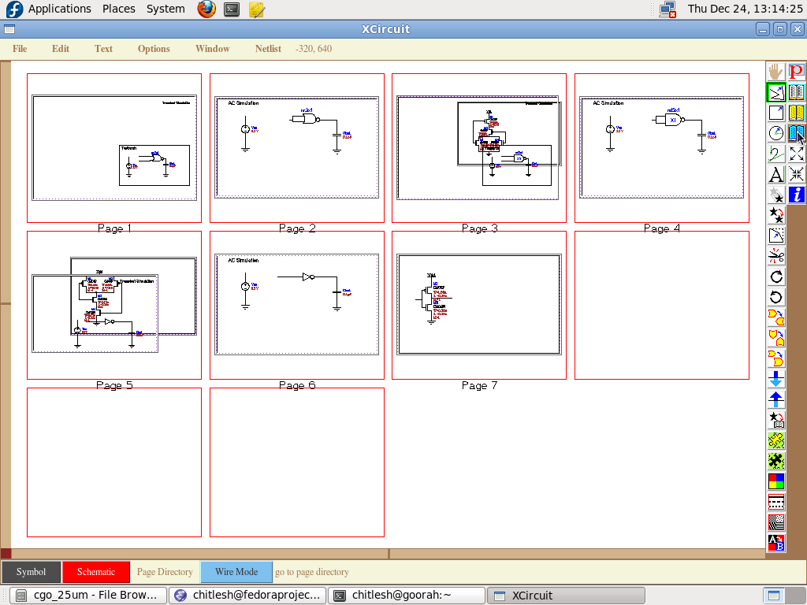The width and height of the screenshot is (807, 605).
Task: Click the red Schematic button
Action: coord(95,572)
